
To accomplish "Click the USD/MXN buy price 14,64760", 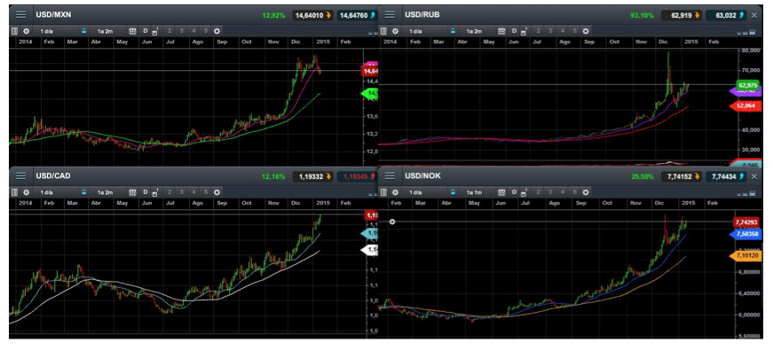I will pyautogui.click(x=359, y=15).
